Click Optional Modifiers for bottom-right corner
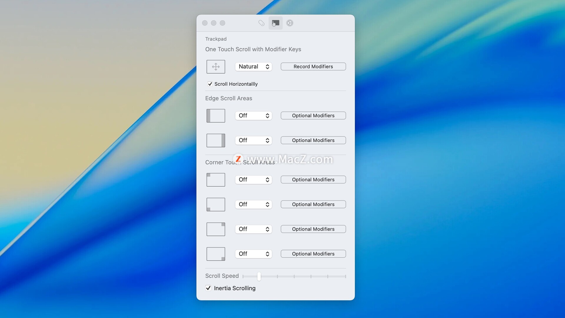The image size is (565, 318). [313, 254]
